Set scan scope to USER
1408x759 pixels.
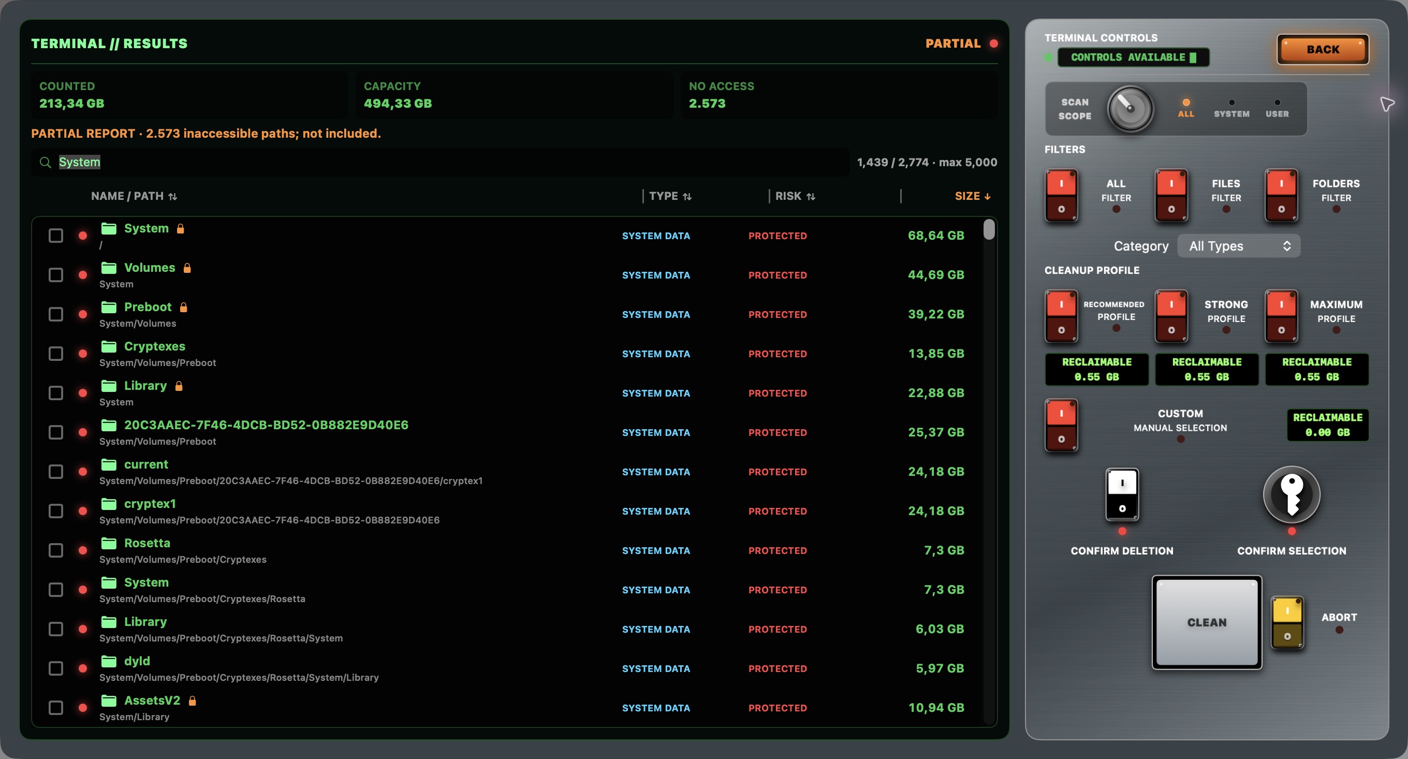[1277, 108]
